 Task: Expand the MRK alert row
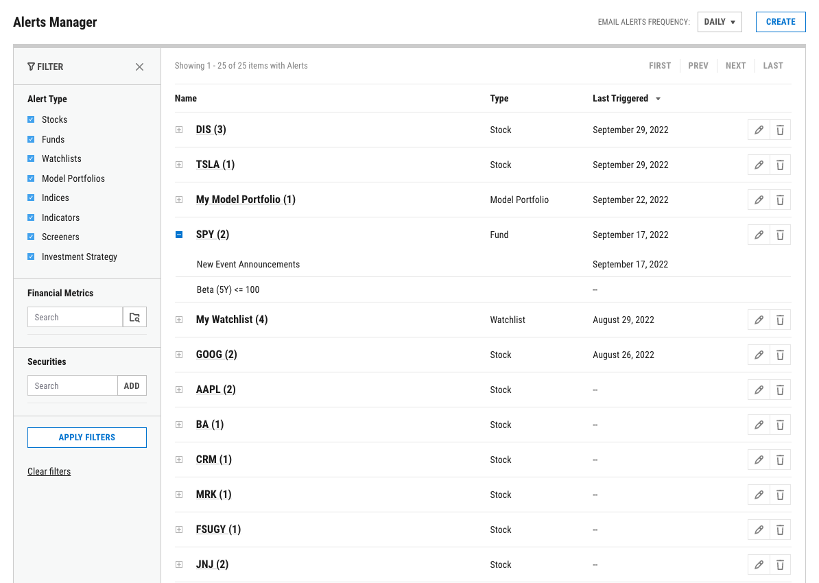pyautogui.click(x=179, y=495)
